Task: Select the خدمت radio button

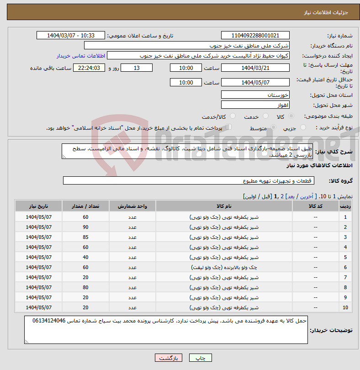Action: pyautogui.click(x=265, y=116)
